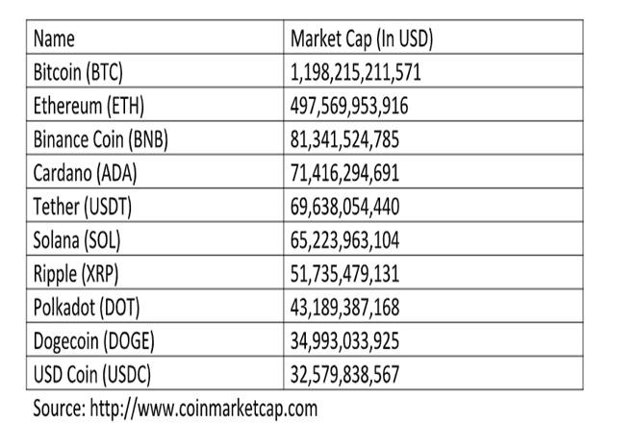The image size is (635, 423).
Task: Click the value 32,579,838,567
Action: (344, 373)
